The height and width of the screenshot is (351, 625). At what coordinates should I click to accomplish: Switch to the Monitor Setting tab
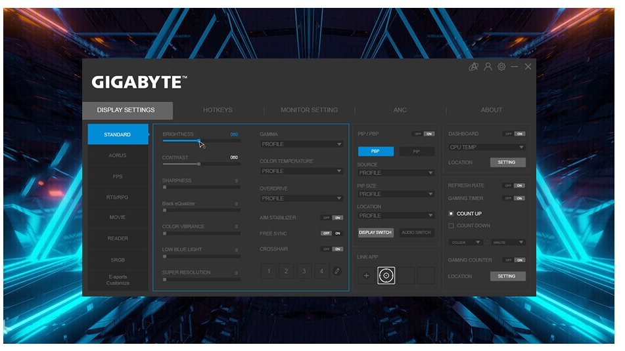(310, 110)
